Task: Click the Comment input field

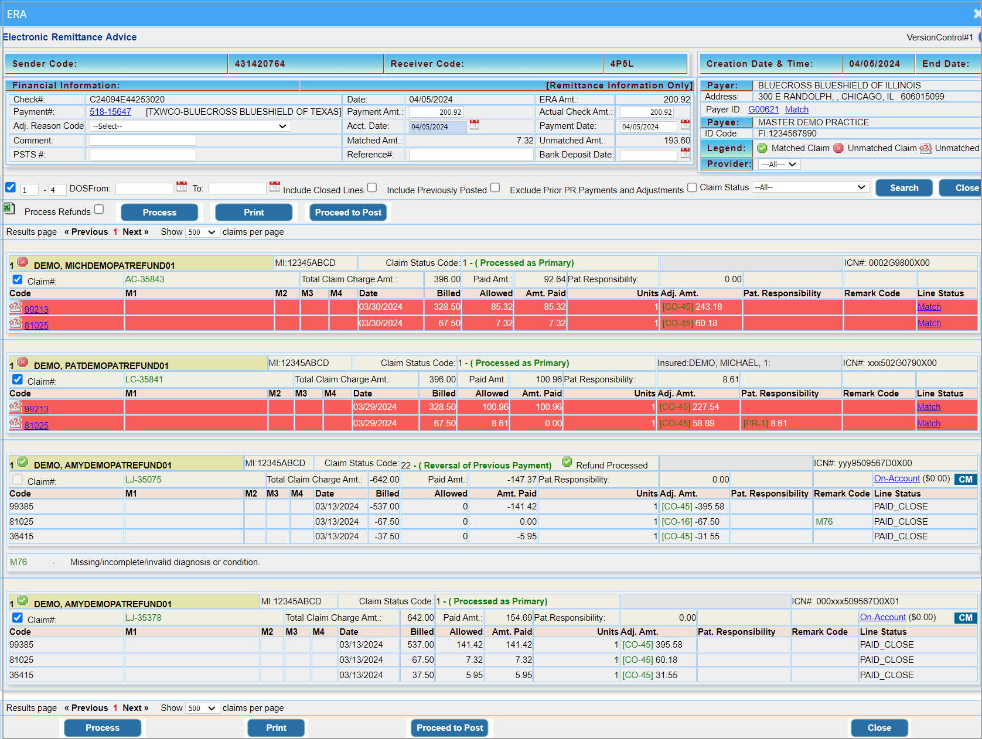Action: 142,141
